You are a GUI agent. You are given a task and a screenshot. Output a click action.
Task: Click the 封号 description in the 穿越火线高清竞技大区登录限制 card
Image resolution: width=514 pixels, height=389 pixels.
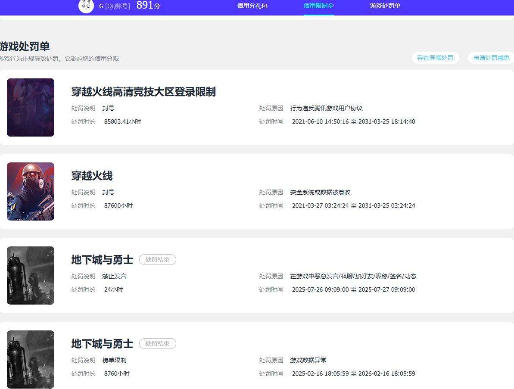coord(108,108)
